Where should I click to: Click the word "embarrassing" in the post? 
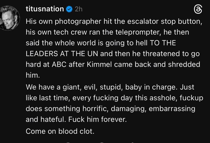(172, 109)
